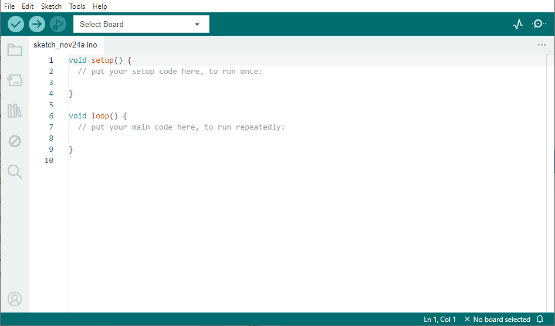The width and height of the screenshot is (555, 326).
Task: Open the Sketch menu
Action: coord(51,6)
